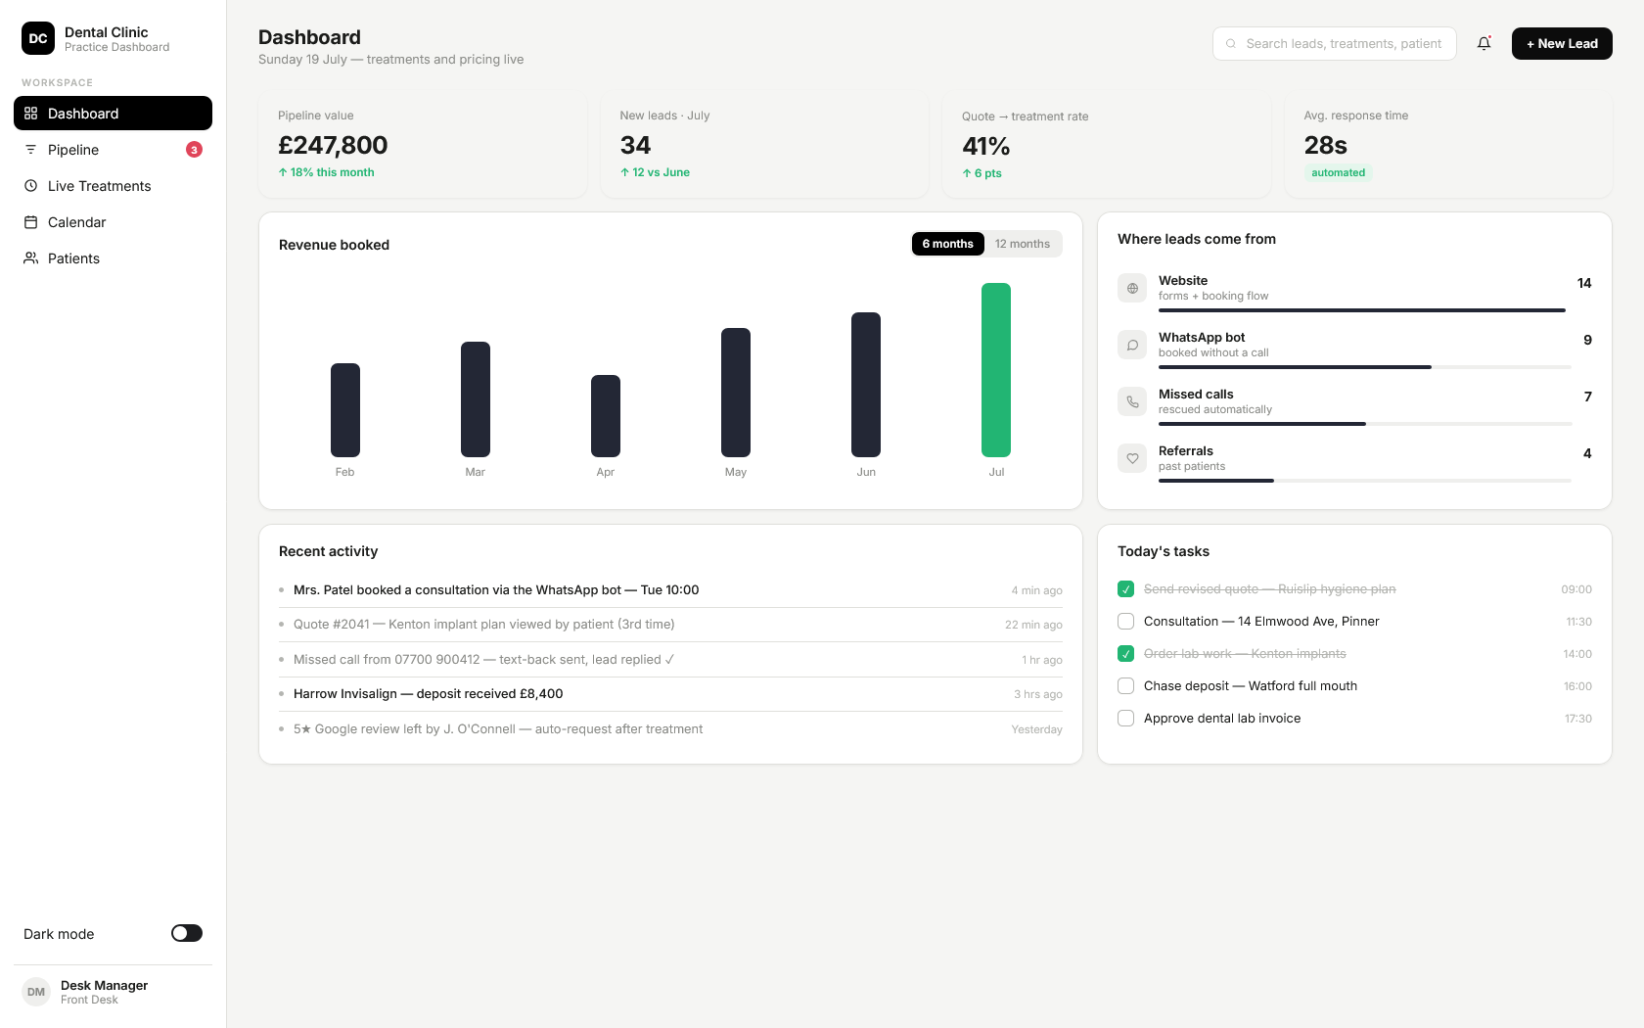The width and height of the screenshot is (1644, 1028).
Task: Click the Website globe icon
Action: click(x=1132, y=288)
